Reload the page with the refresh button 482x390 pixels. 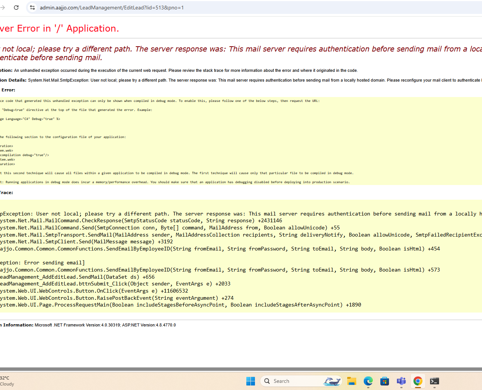(x=16, y=8)
